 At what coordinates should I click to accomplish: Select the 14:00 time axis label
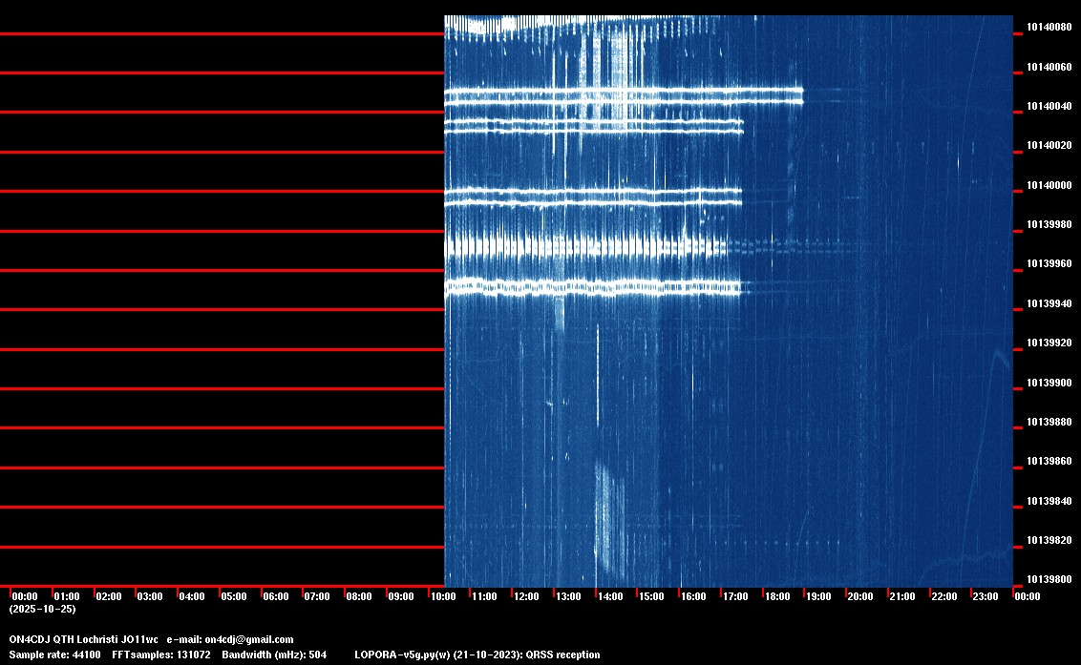(x=610, y=596)
